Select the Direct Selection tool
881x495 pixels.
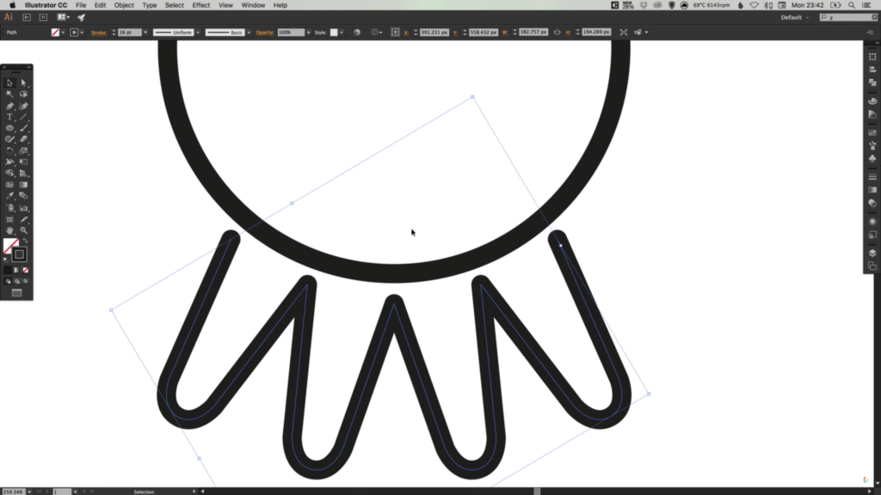[23, 82]
